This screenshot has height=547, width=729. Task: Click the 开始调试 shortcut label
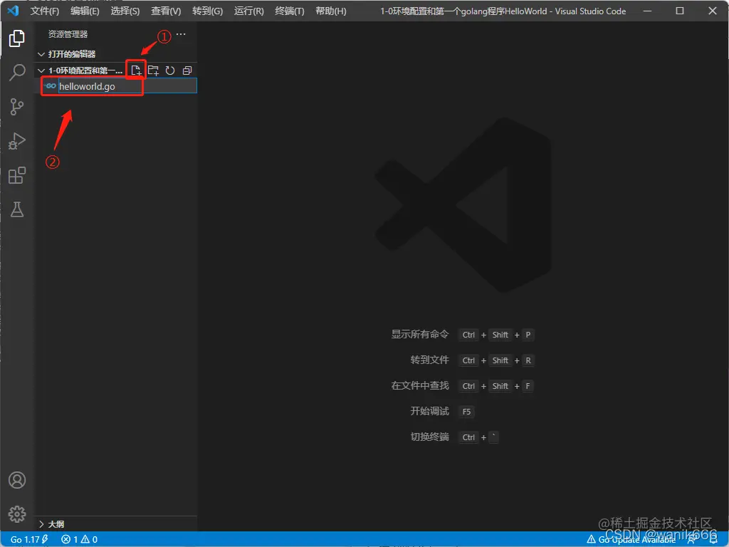click(429, 411)
